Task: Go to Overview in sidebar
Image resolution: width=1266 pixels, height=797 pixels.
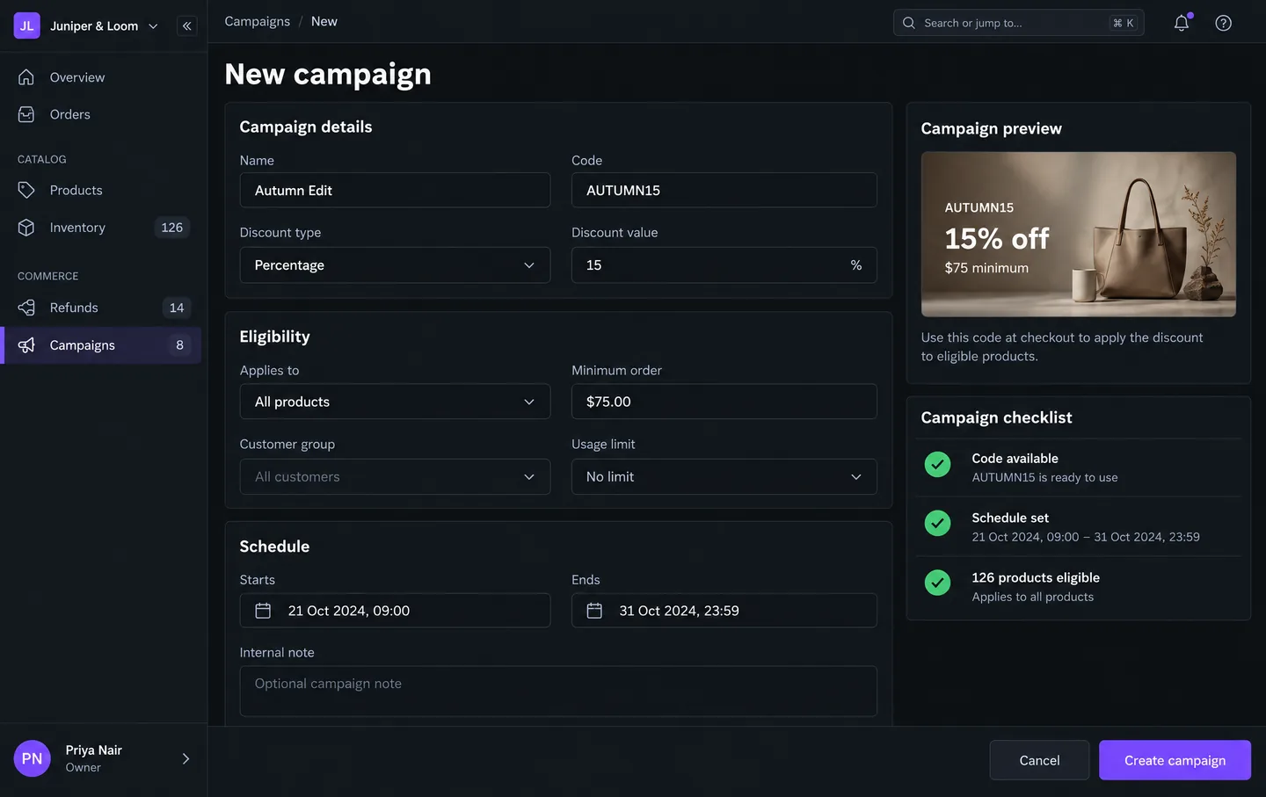Action: point(103,77)
